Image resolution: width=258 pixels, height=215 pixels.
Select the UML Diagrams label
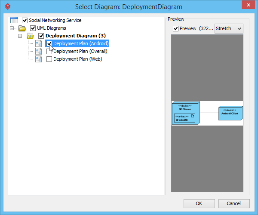52,28
